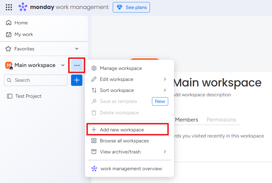Click the Delete workspace trash icon

(x=94, y=113)
